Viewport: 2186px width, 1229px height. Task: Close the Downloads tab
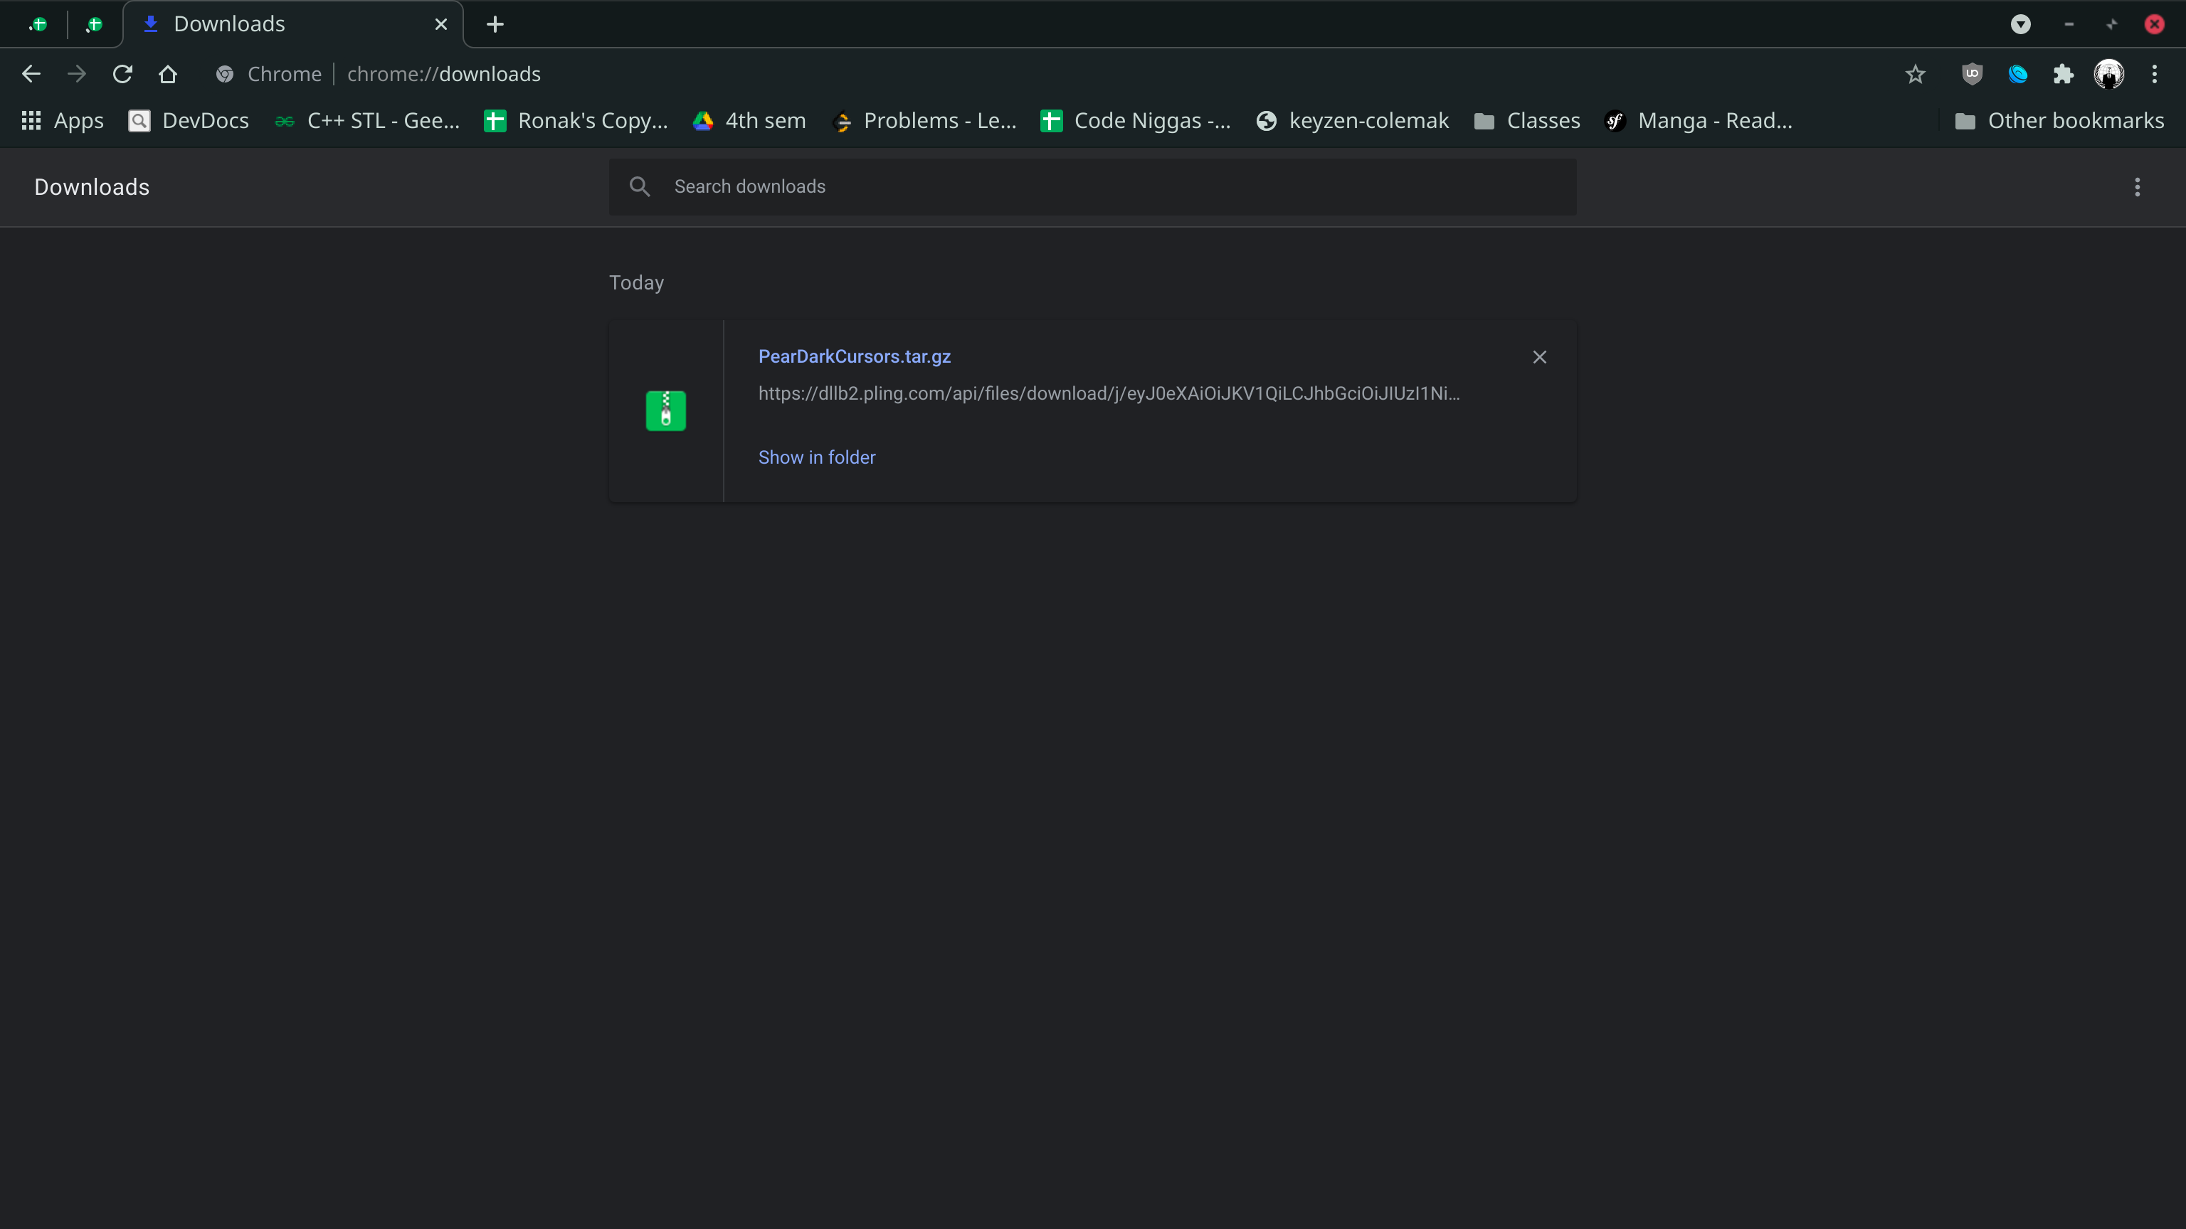[x=440, y=23]
